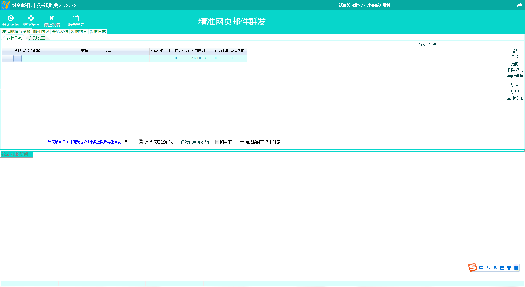Click the repeat count input field

point(132,142)
